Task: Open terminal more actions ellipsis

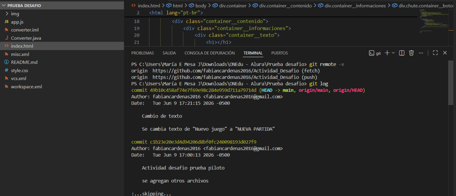Action: (421, 53)
